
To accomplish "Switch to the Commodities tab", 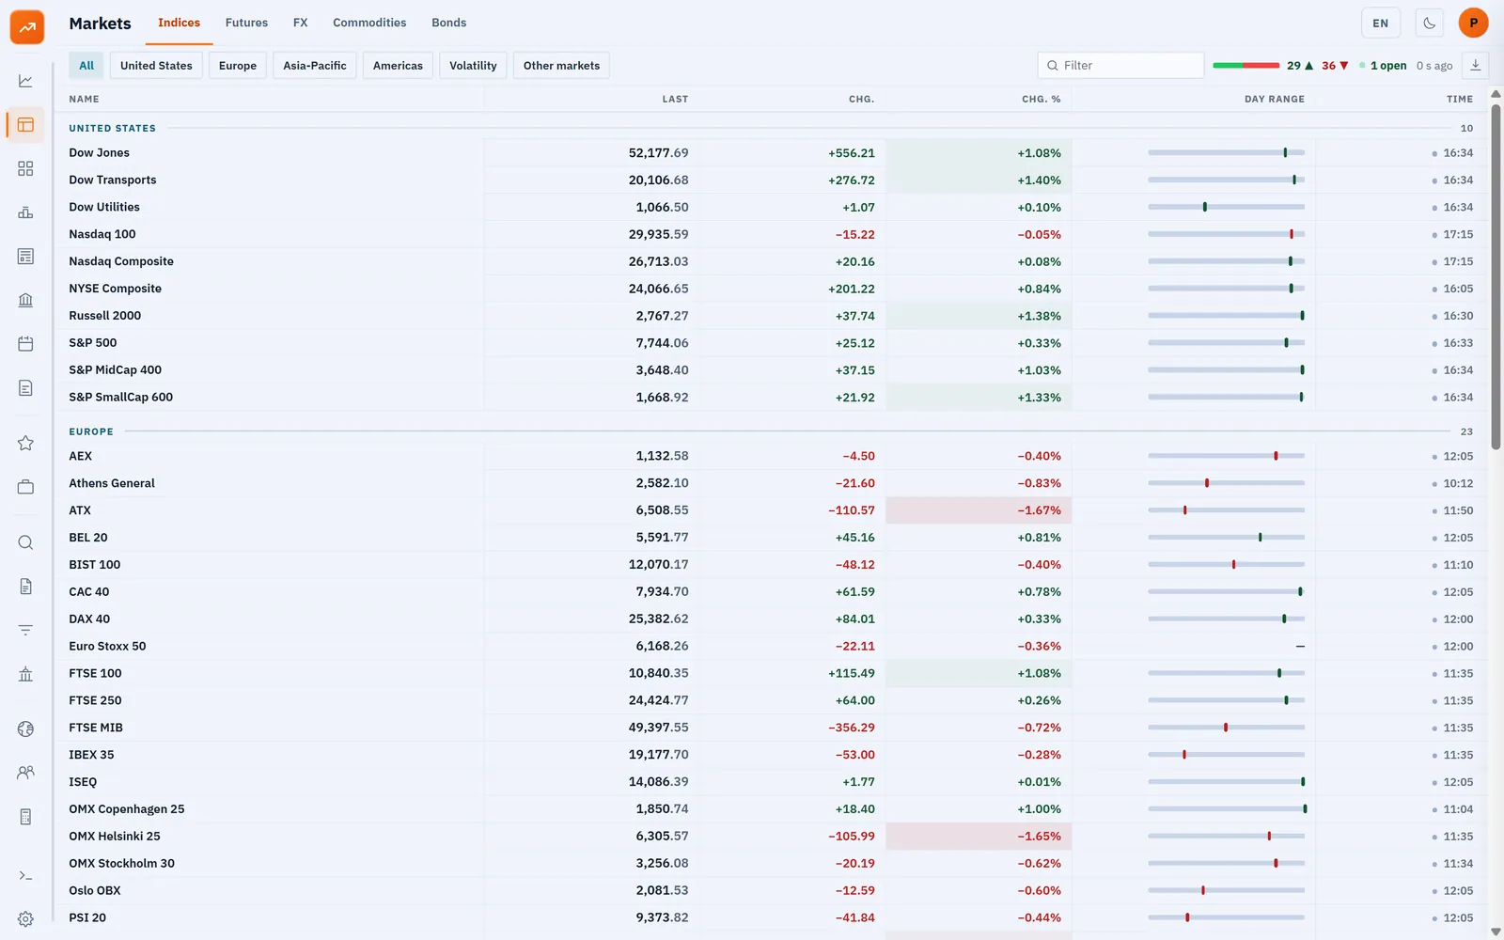I will pos(369,23).
